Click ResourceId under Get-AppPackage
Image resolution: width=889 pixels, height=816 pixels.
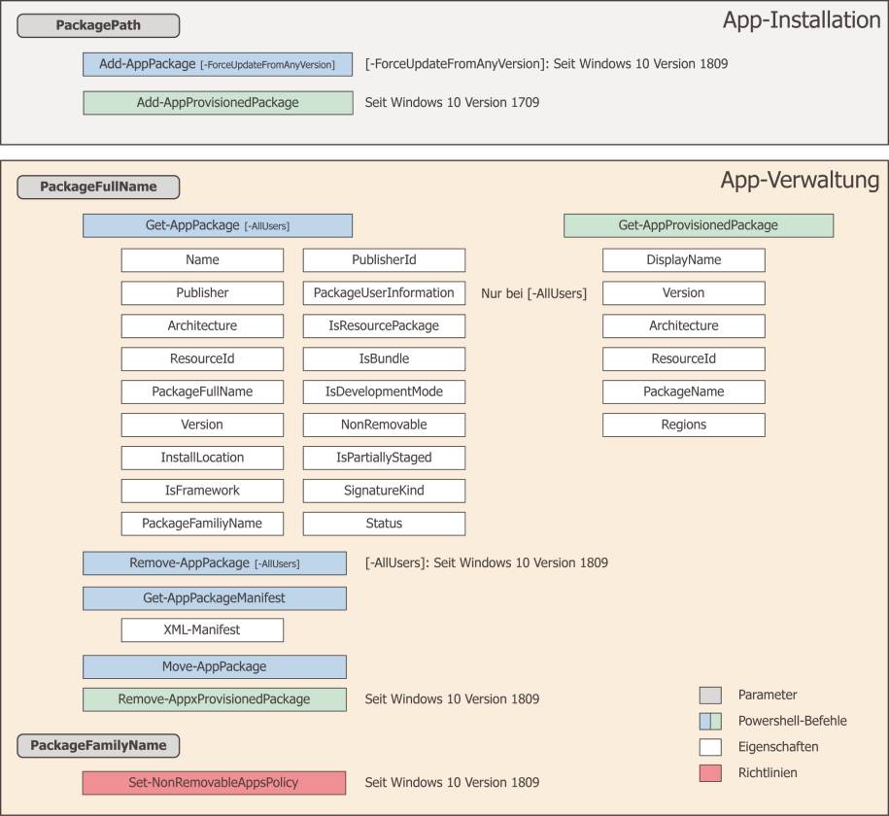click(x=202, y=358)
